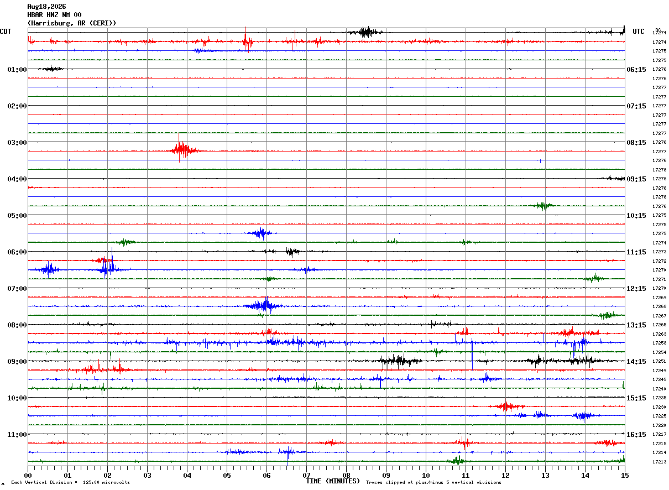Viewport: 669px width, 490px height.
Task: Click the 08:15 UTC time label
Action: (636, 143)
